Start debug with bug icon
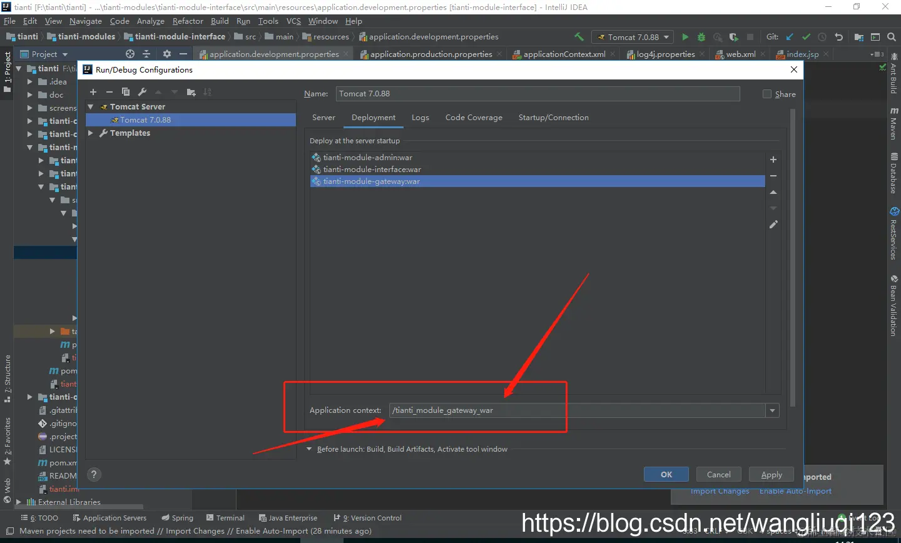This screenshot has height=543, width=901. coord(701,37)
